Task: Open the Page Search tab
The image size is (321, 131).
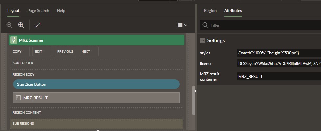Action: [x=38, y=11]
